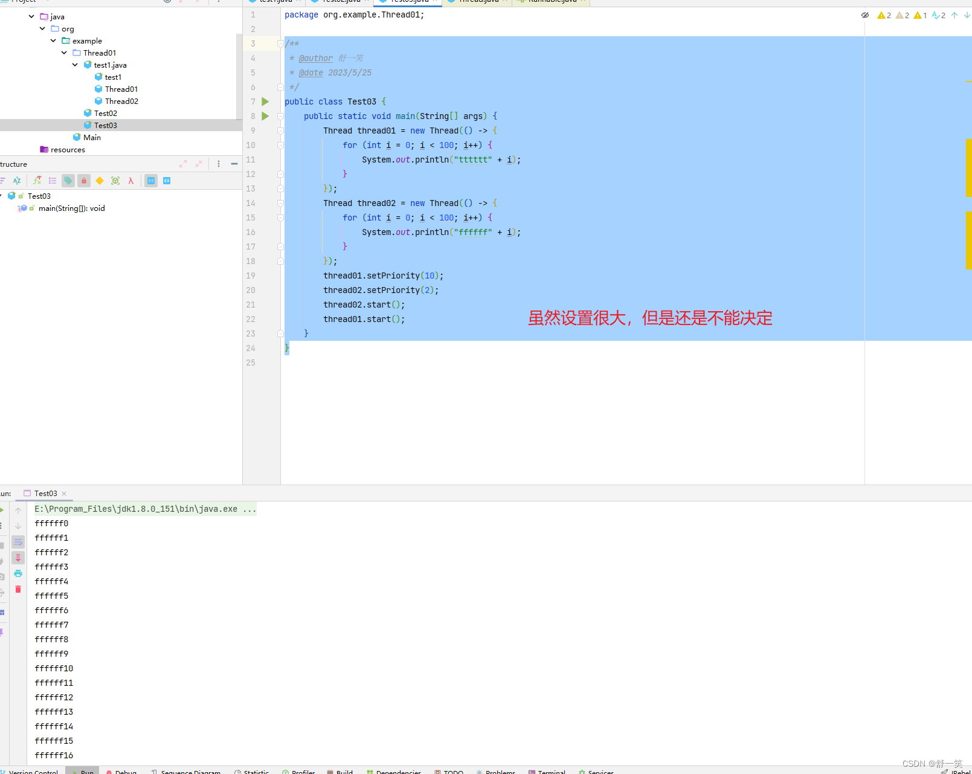This screenshot has height=774, width=972.
Task: Collapse the Thread01 package
Action: [64, 53]
